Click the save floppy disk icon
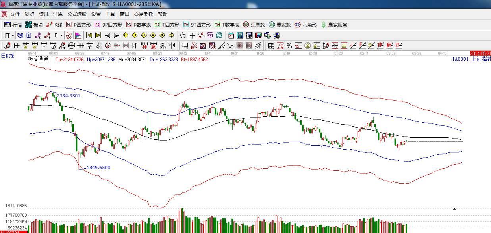491x233 pixels. (258, 35)
